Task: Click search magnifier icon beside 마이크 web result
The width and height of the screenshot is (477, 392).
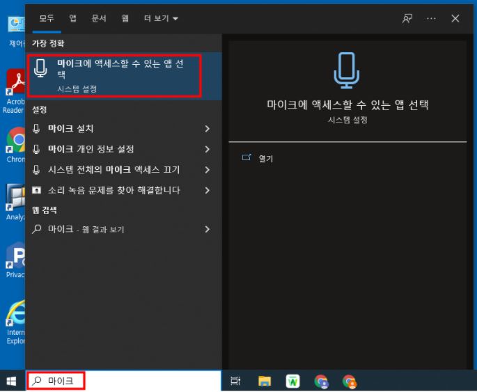Action: point(36,228)
